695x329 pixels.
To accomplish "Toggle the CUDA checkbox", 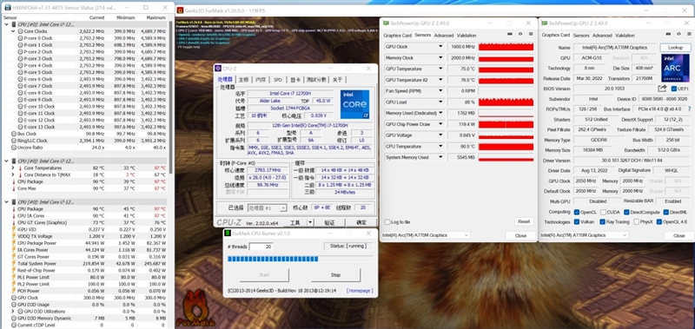I will [x=604, y=212].
